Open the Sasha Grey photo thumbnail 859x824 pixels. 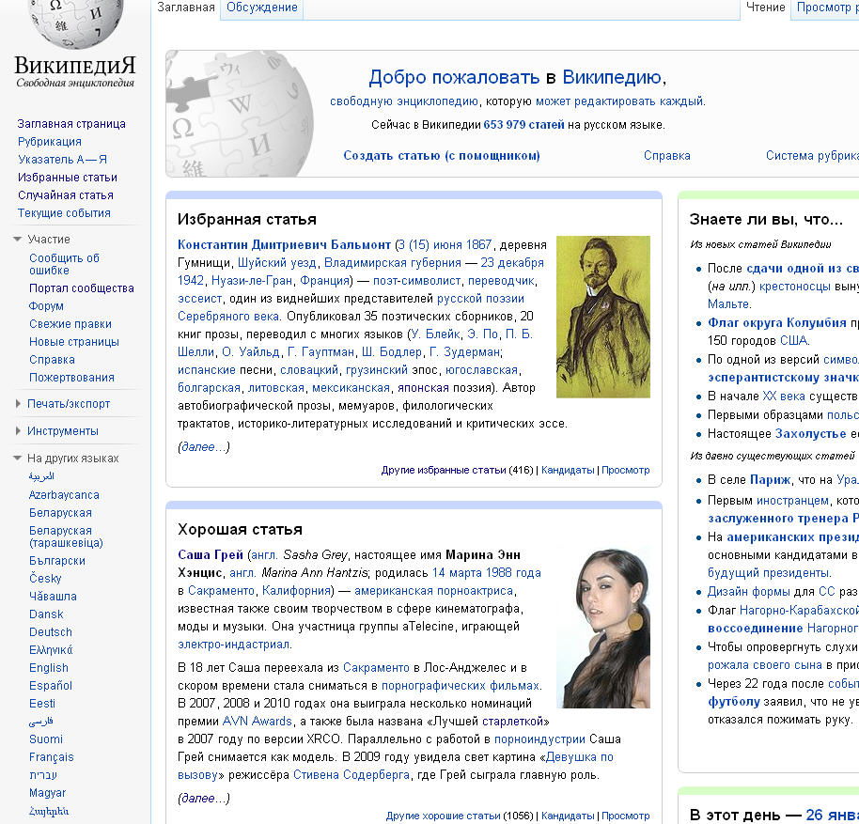tap(603, 629)
